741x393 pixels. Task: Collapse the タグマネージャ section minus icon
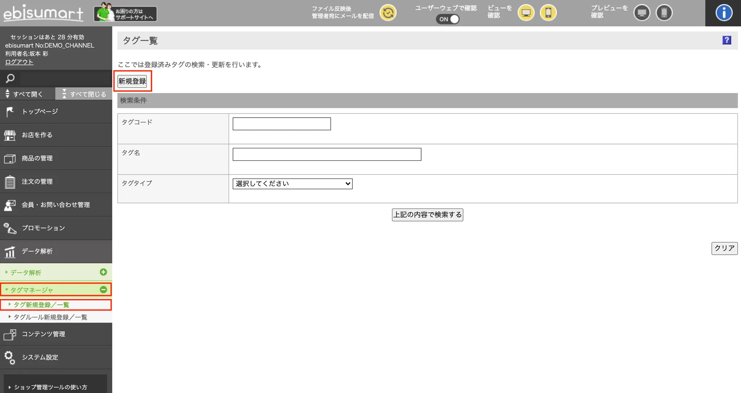point(103,290)
